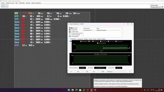The width and height of the screenshot is (164, 92).
Task: Toggle CPU Core #4 graph checkbox
Action: tap(116, 41)
